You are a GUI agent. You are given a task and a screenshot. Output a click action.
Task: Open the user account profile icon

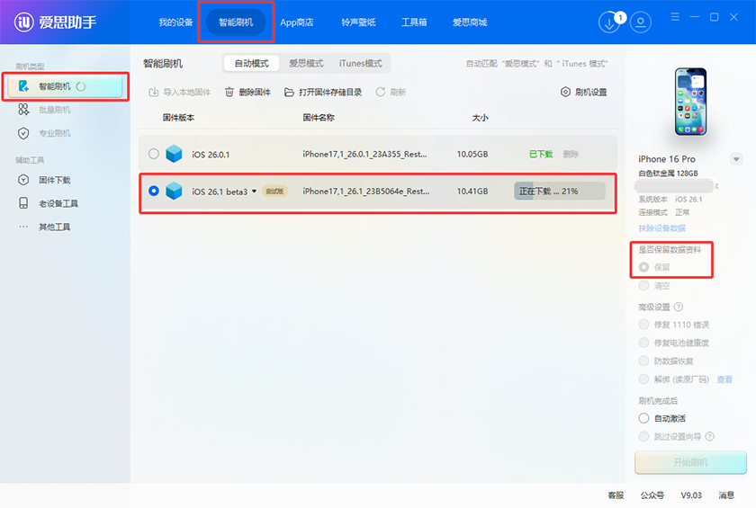tap(640, 22)
